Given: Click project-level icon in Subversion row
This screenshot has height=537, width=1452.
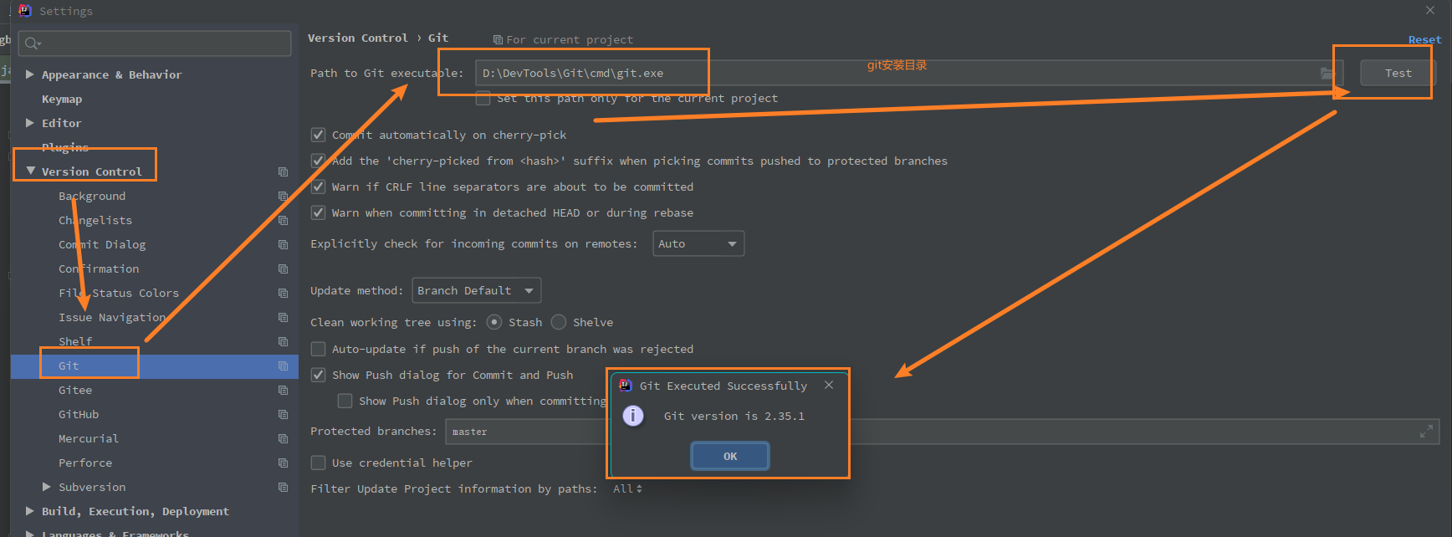Looking at the screenshot, I should tap(283, 487).
